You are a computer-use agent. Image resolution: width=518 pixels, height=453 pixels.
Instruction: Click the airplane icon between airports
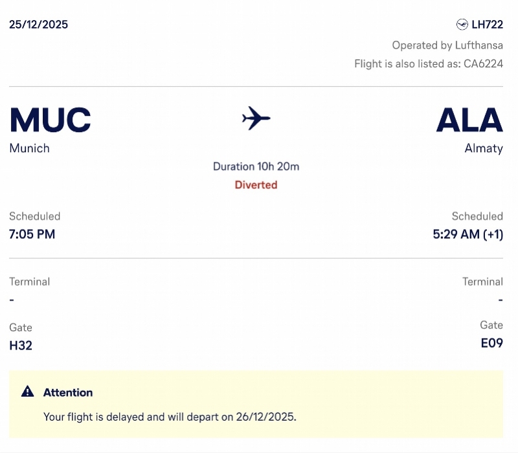pyautogui.click(x=256, y=118)
